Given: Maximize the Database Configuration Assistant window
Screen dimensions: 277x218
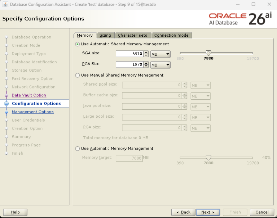Looking at the screenshot, I should coord(253,4).
